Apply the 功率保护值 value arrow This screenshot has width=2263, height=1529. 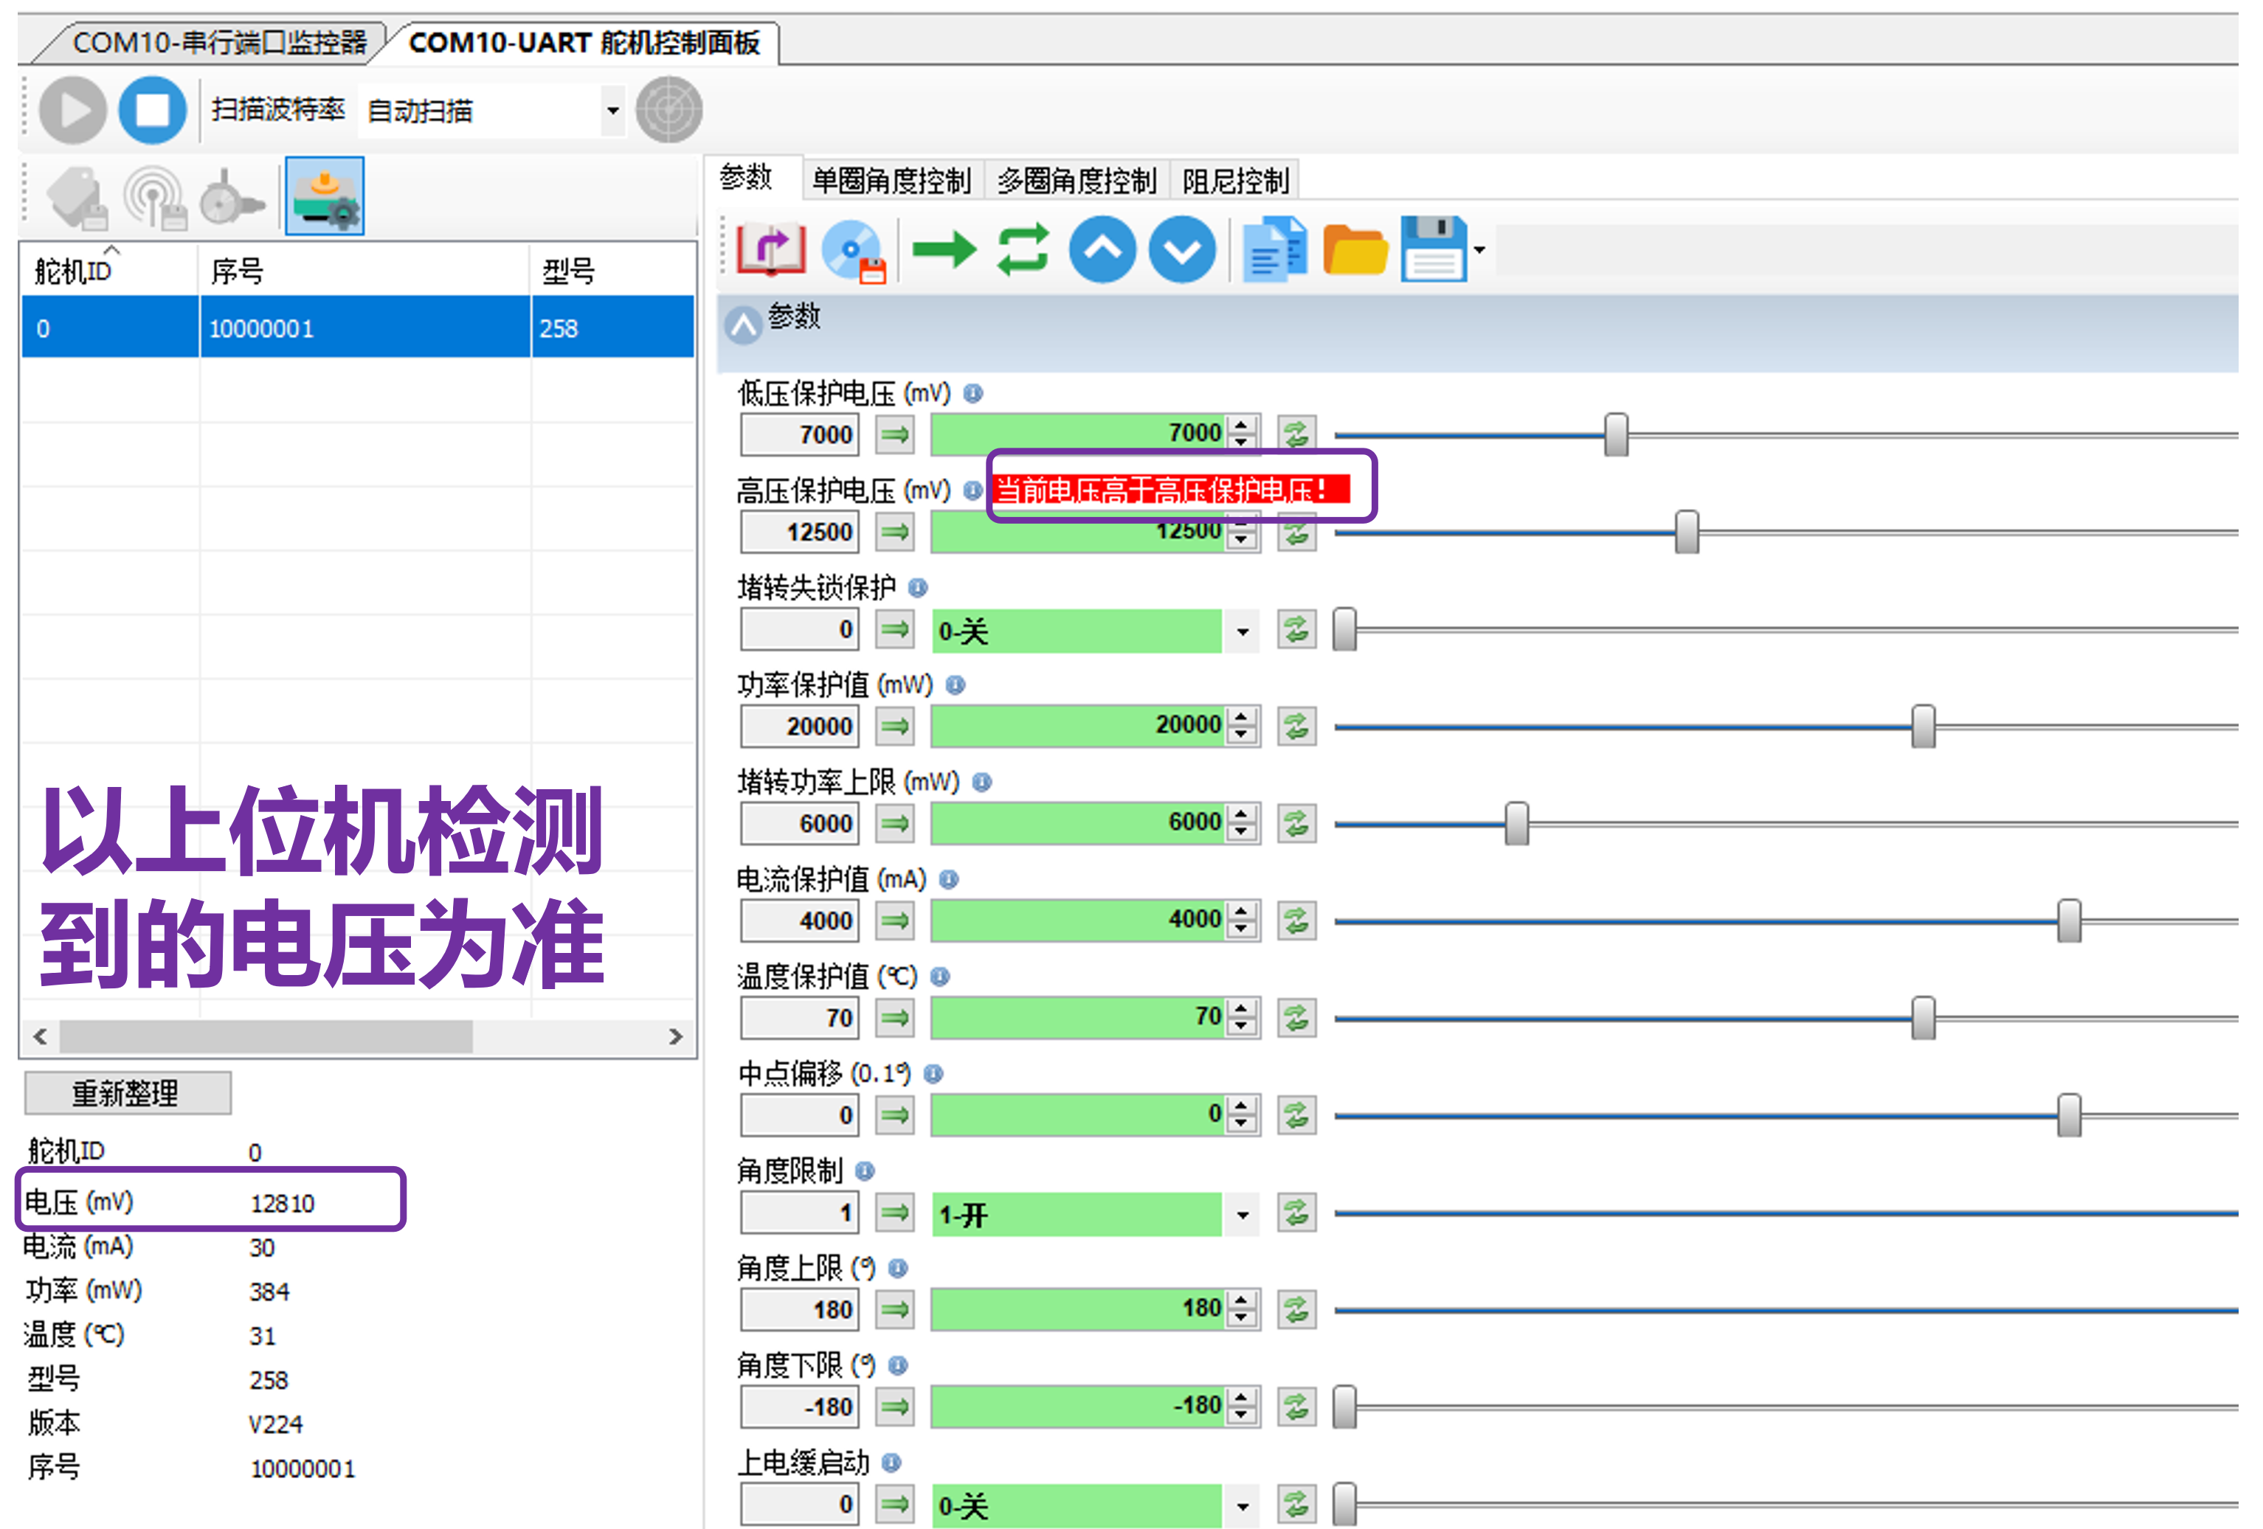(895, 726)
